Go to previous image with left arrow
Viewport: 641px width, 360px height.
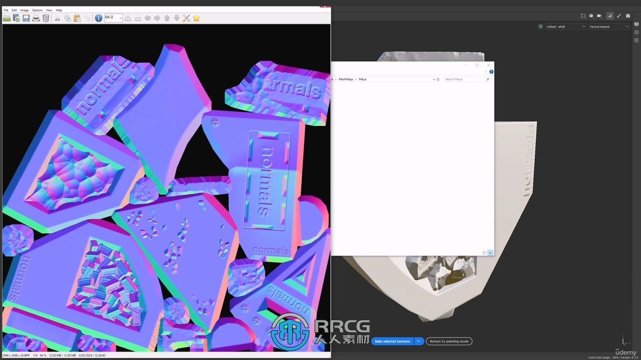147,18
